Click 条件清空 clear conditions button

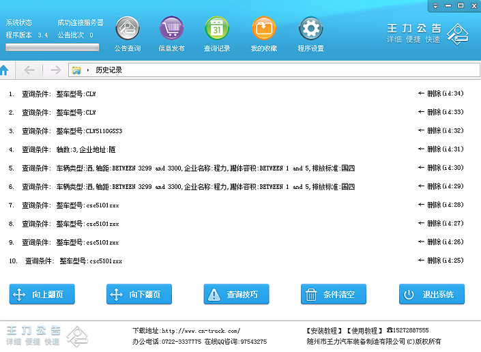pyautogui.click(x=334, y=294)
